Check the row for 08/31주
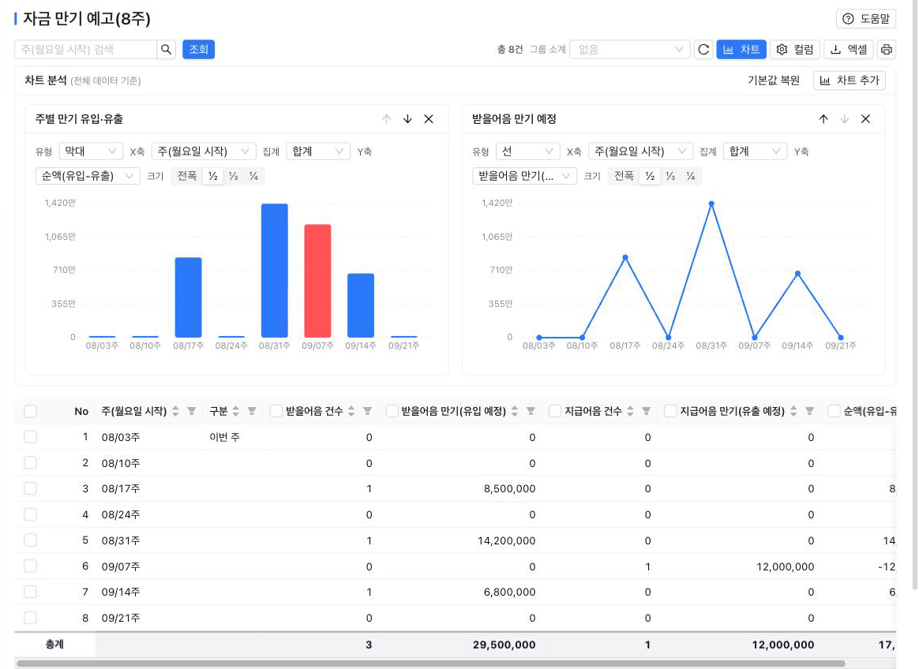This screenshot has width=919, height=669. tap(31, 540)
